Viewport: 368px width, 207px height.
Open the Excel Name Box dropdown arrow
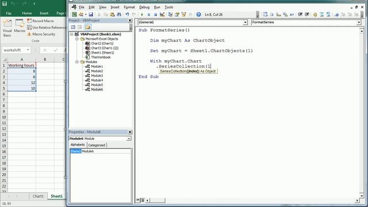[x=28, y=50]
